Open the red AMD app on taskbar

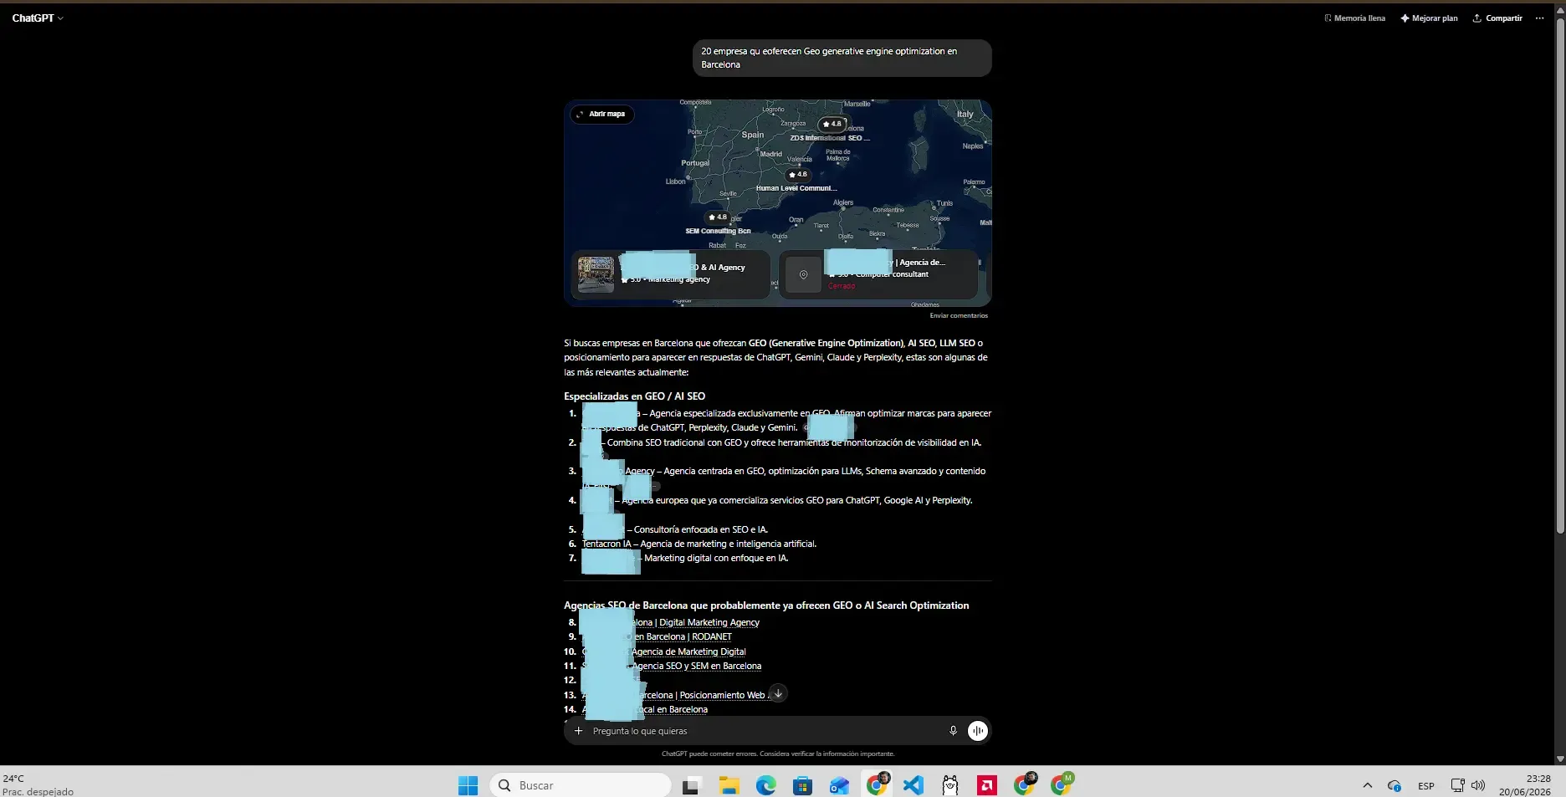pyautogui.click(x=987, y=785)
